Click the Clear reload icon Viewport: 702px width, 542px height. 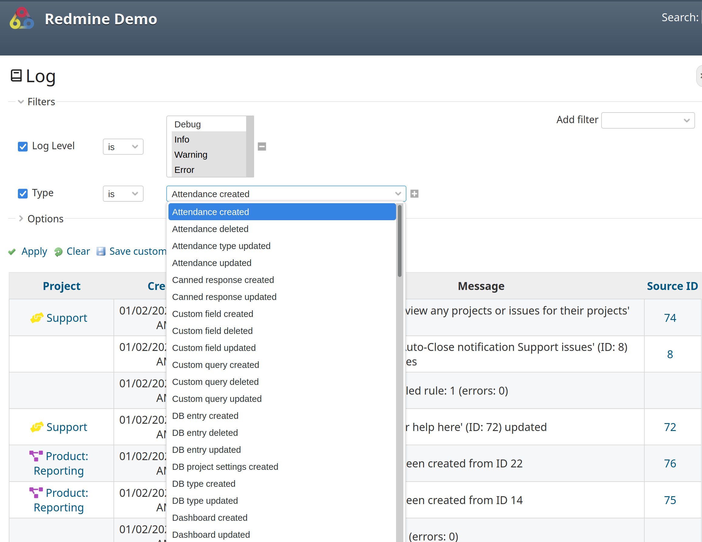tap(59, 251)
